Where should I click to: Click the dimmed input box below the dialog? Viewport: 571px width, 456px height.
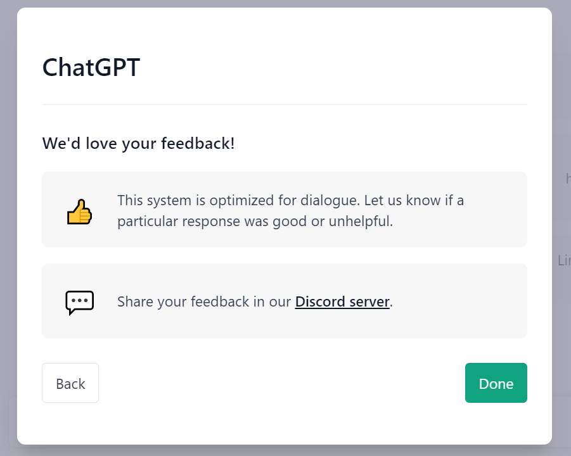13,422
